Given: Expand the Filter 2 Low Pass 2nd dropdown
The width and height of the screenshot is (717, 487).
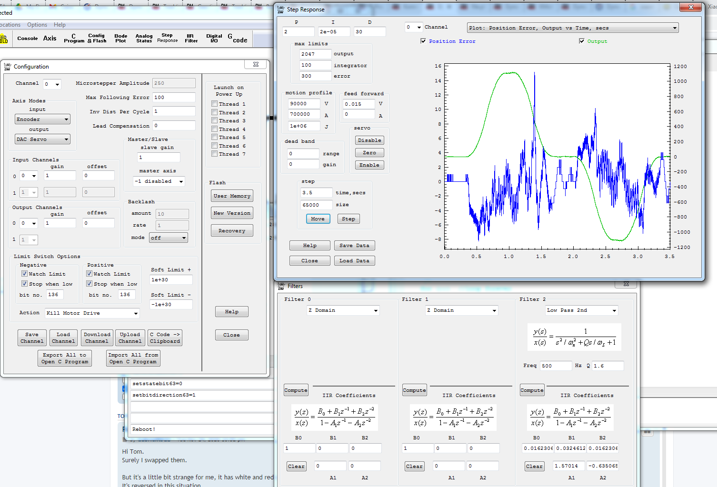Looking at the screenshot, I should tap(581, 310).
